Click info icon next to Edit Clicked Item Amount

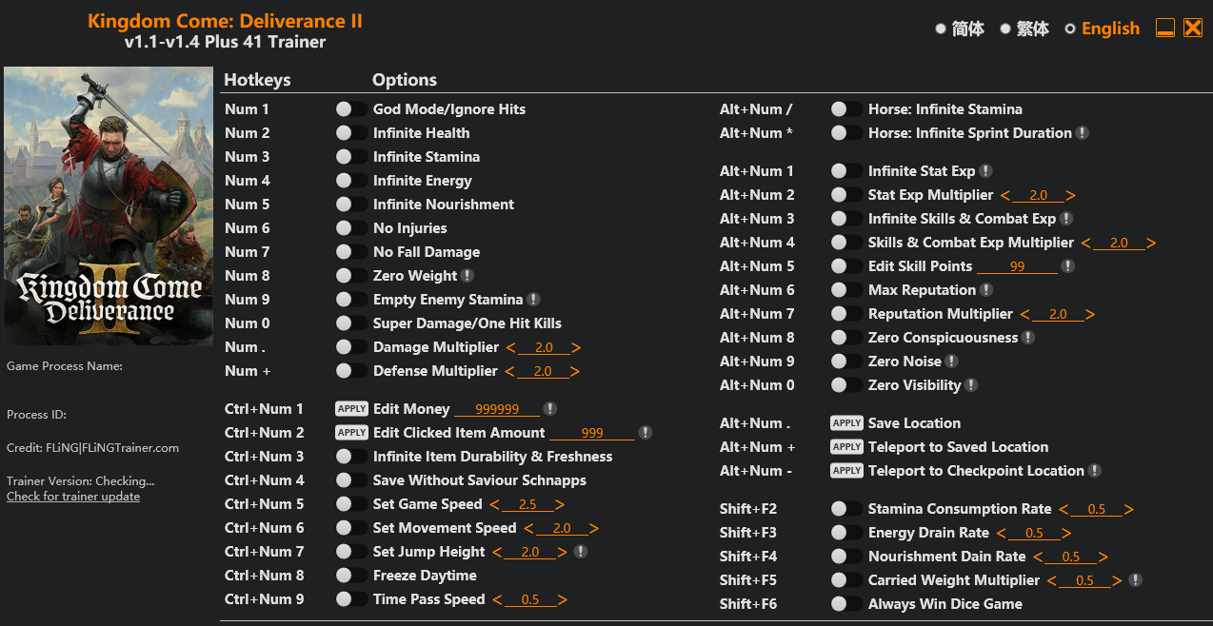tap(646, 433)
